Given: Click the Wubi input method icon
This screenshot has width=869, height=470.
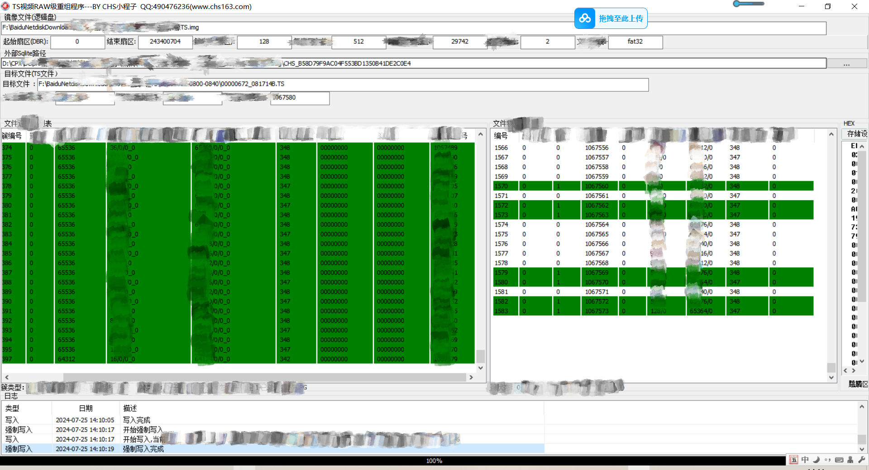Looking at the screenshot, I should (x=793, y=460).
